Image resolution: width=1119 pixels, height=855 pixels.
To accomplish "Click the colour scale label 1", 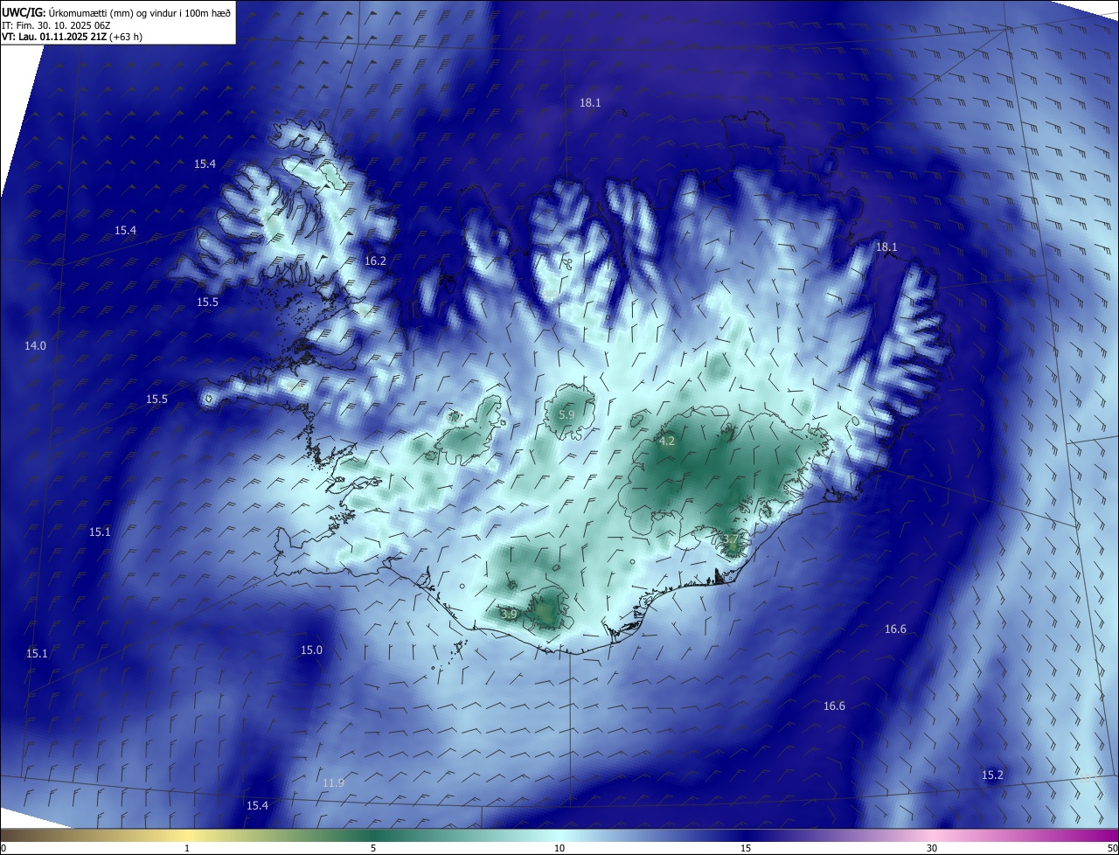I will [x=187, y=848].
